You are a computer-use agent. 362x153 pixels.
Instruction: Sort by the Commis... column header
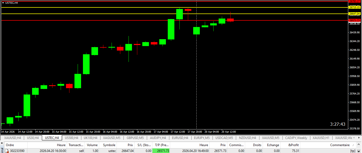[x=236, y=145]
